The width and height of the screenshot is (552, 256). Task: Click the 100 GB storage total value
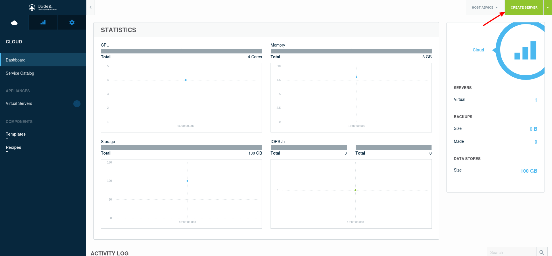255,153
